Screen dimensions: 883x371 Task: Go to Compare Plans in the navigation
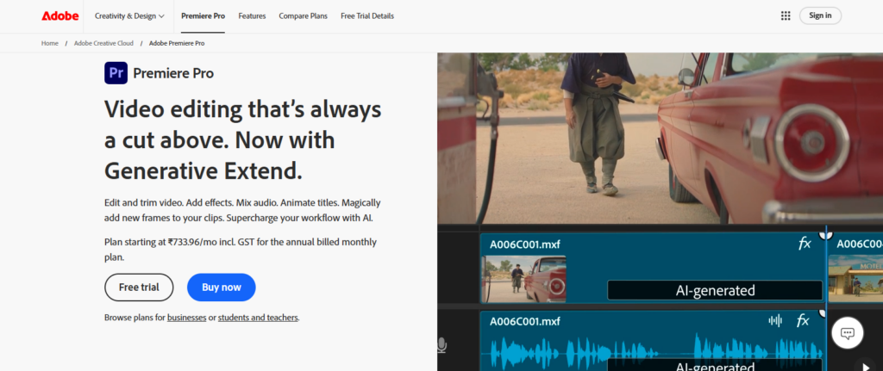303,15
